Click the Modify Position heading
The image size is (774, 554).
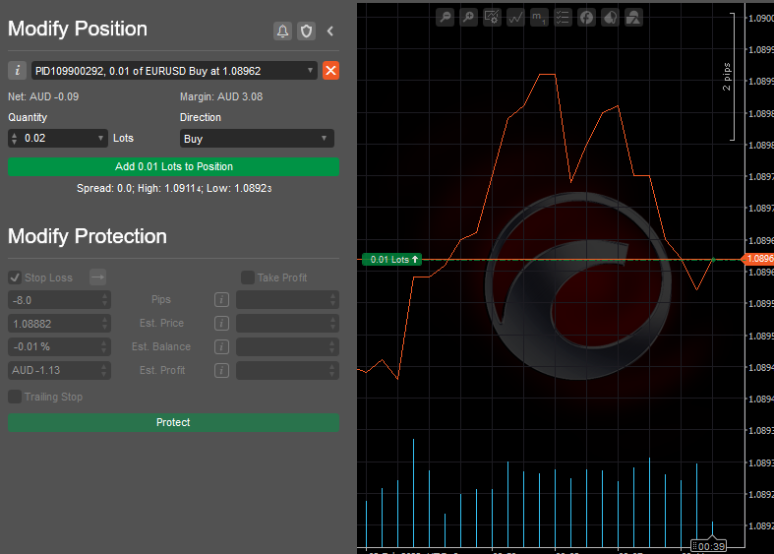78,29
